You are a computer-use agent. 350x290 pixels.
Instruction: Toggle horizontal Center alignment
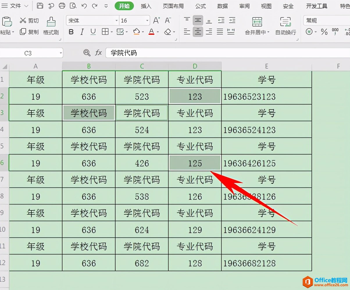[x=198, y=32]
